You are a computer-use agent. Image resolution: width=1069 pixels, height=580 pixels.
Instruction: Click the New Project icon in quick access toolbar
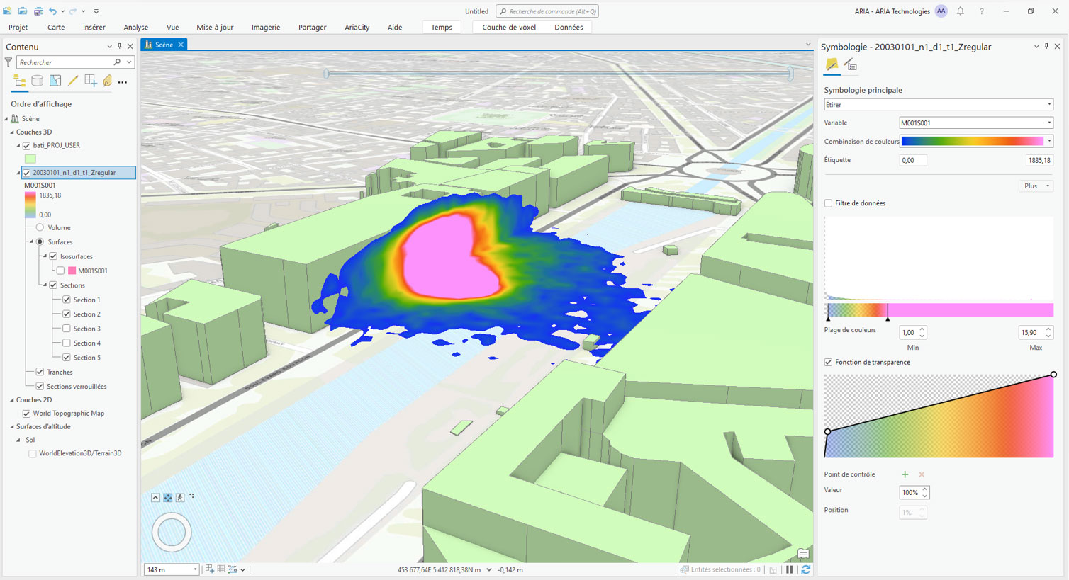(7, 11)
